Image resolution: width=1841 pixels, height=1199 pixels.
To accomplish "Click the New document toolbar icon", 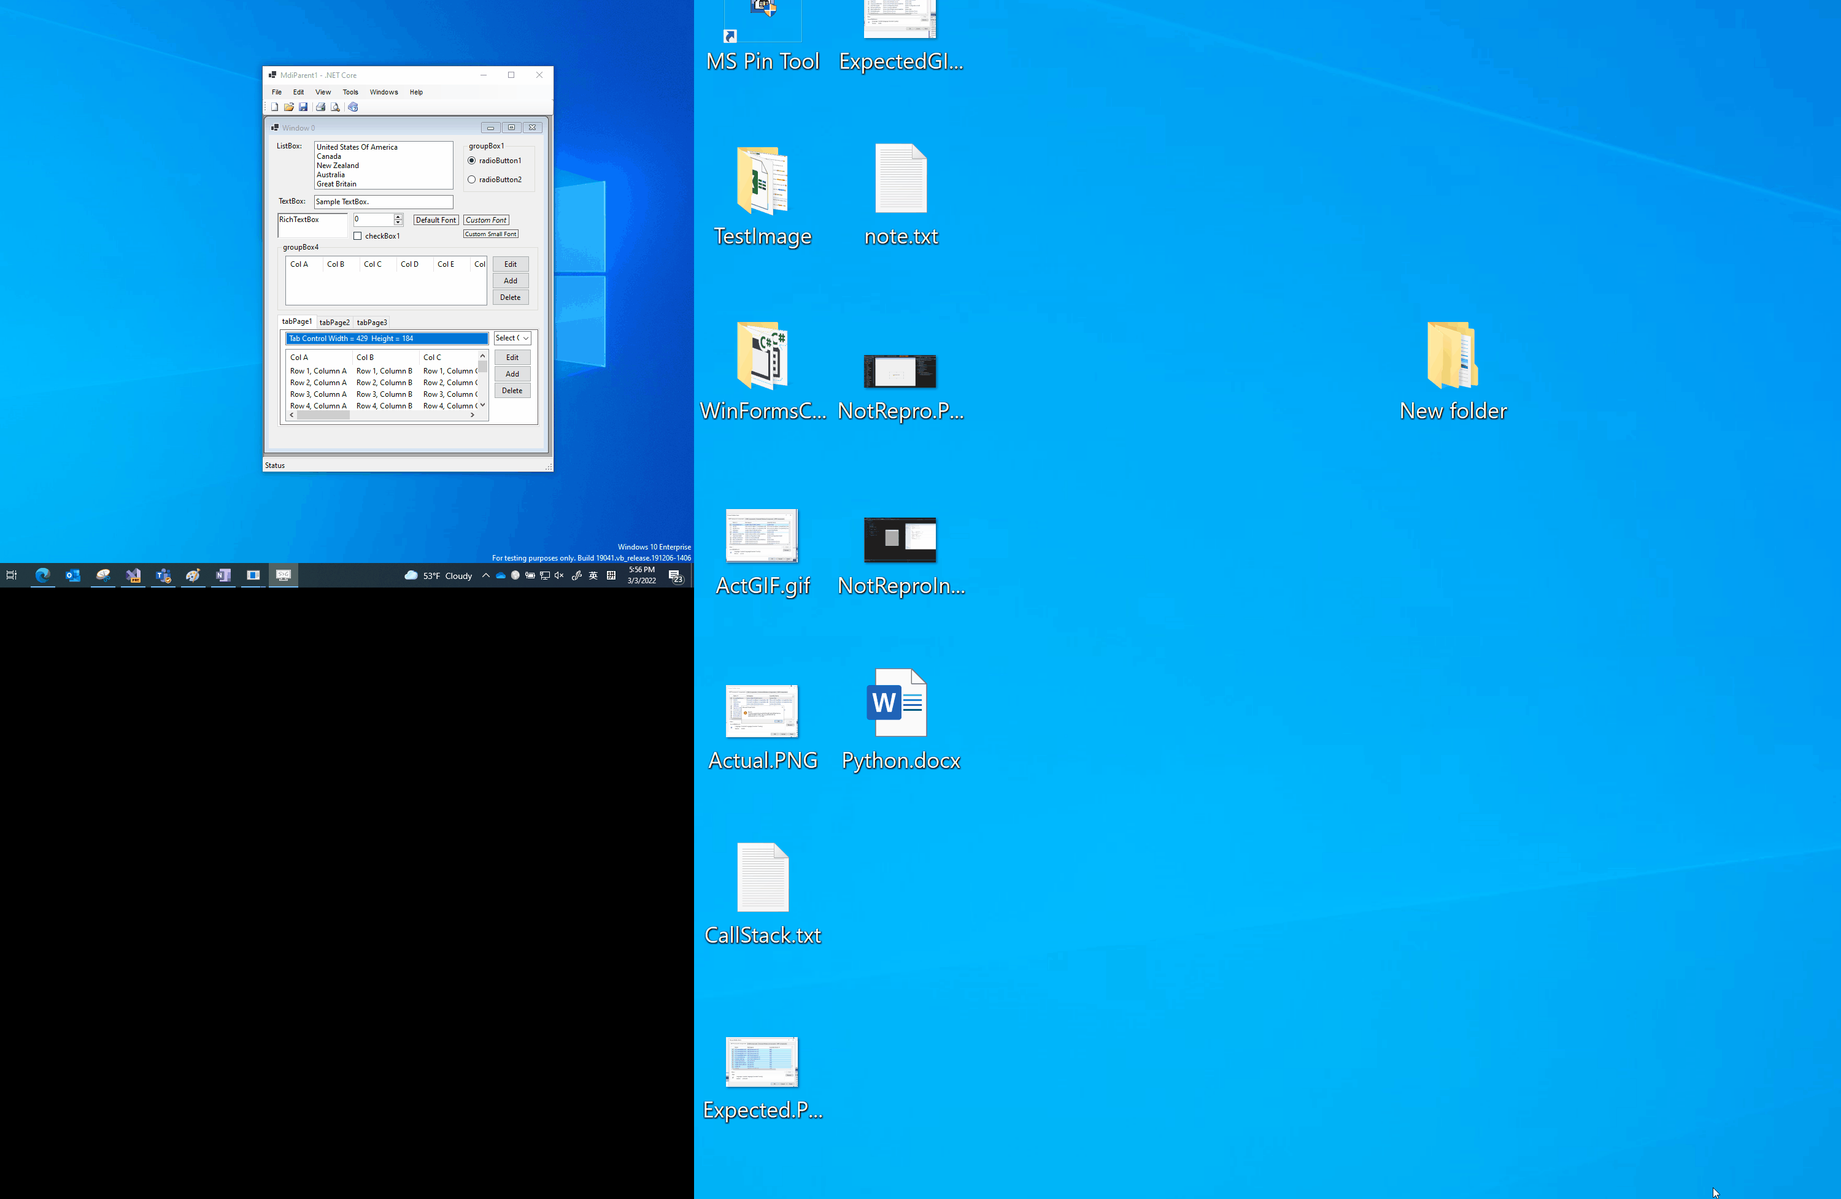I will pos(274,107).
